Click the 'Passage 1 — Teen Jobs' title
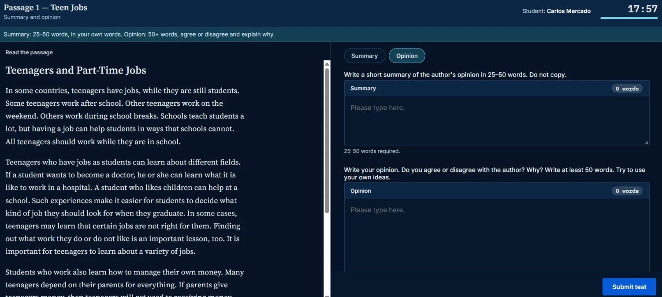The image size is (662, 297). pos(45,7)
